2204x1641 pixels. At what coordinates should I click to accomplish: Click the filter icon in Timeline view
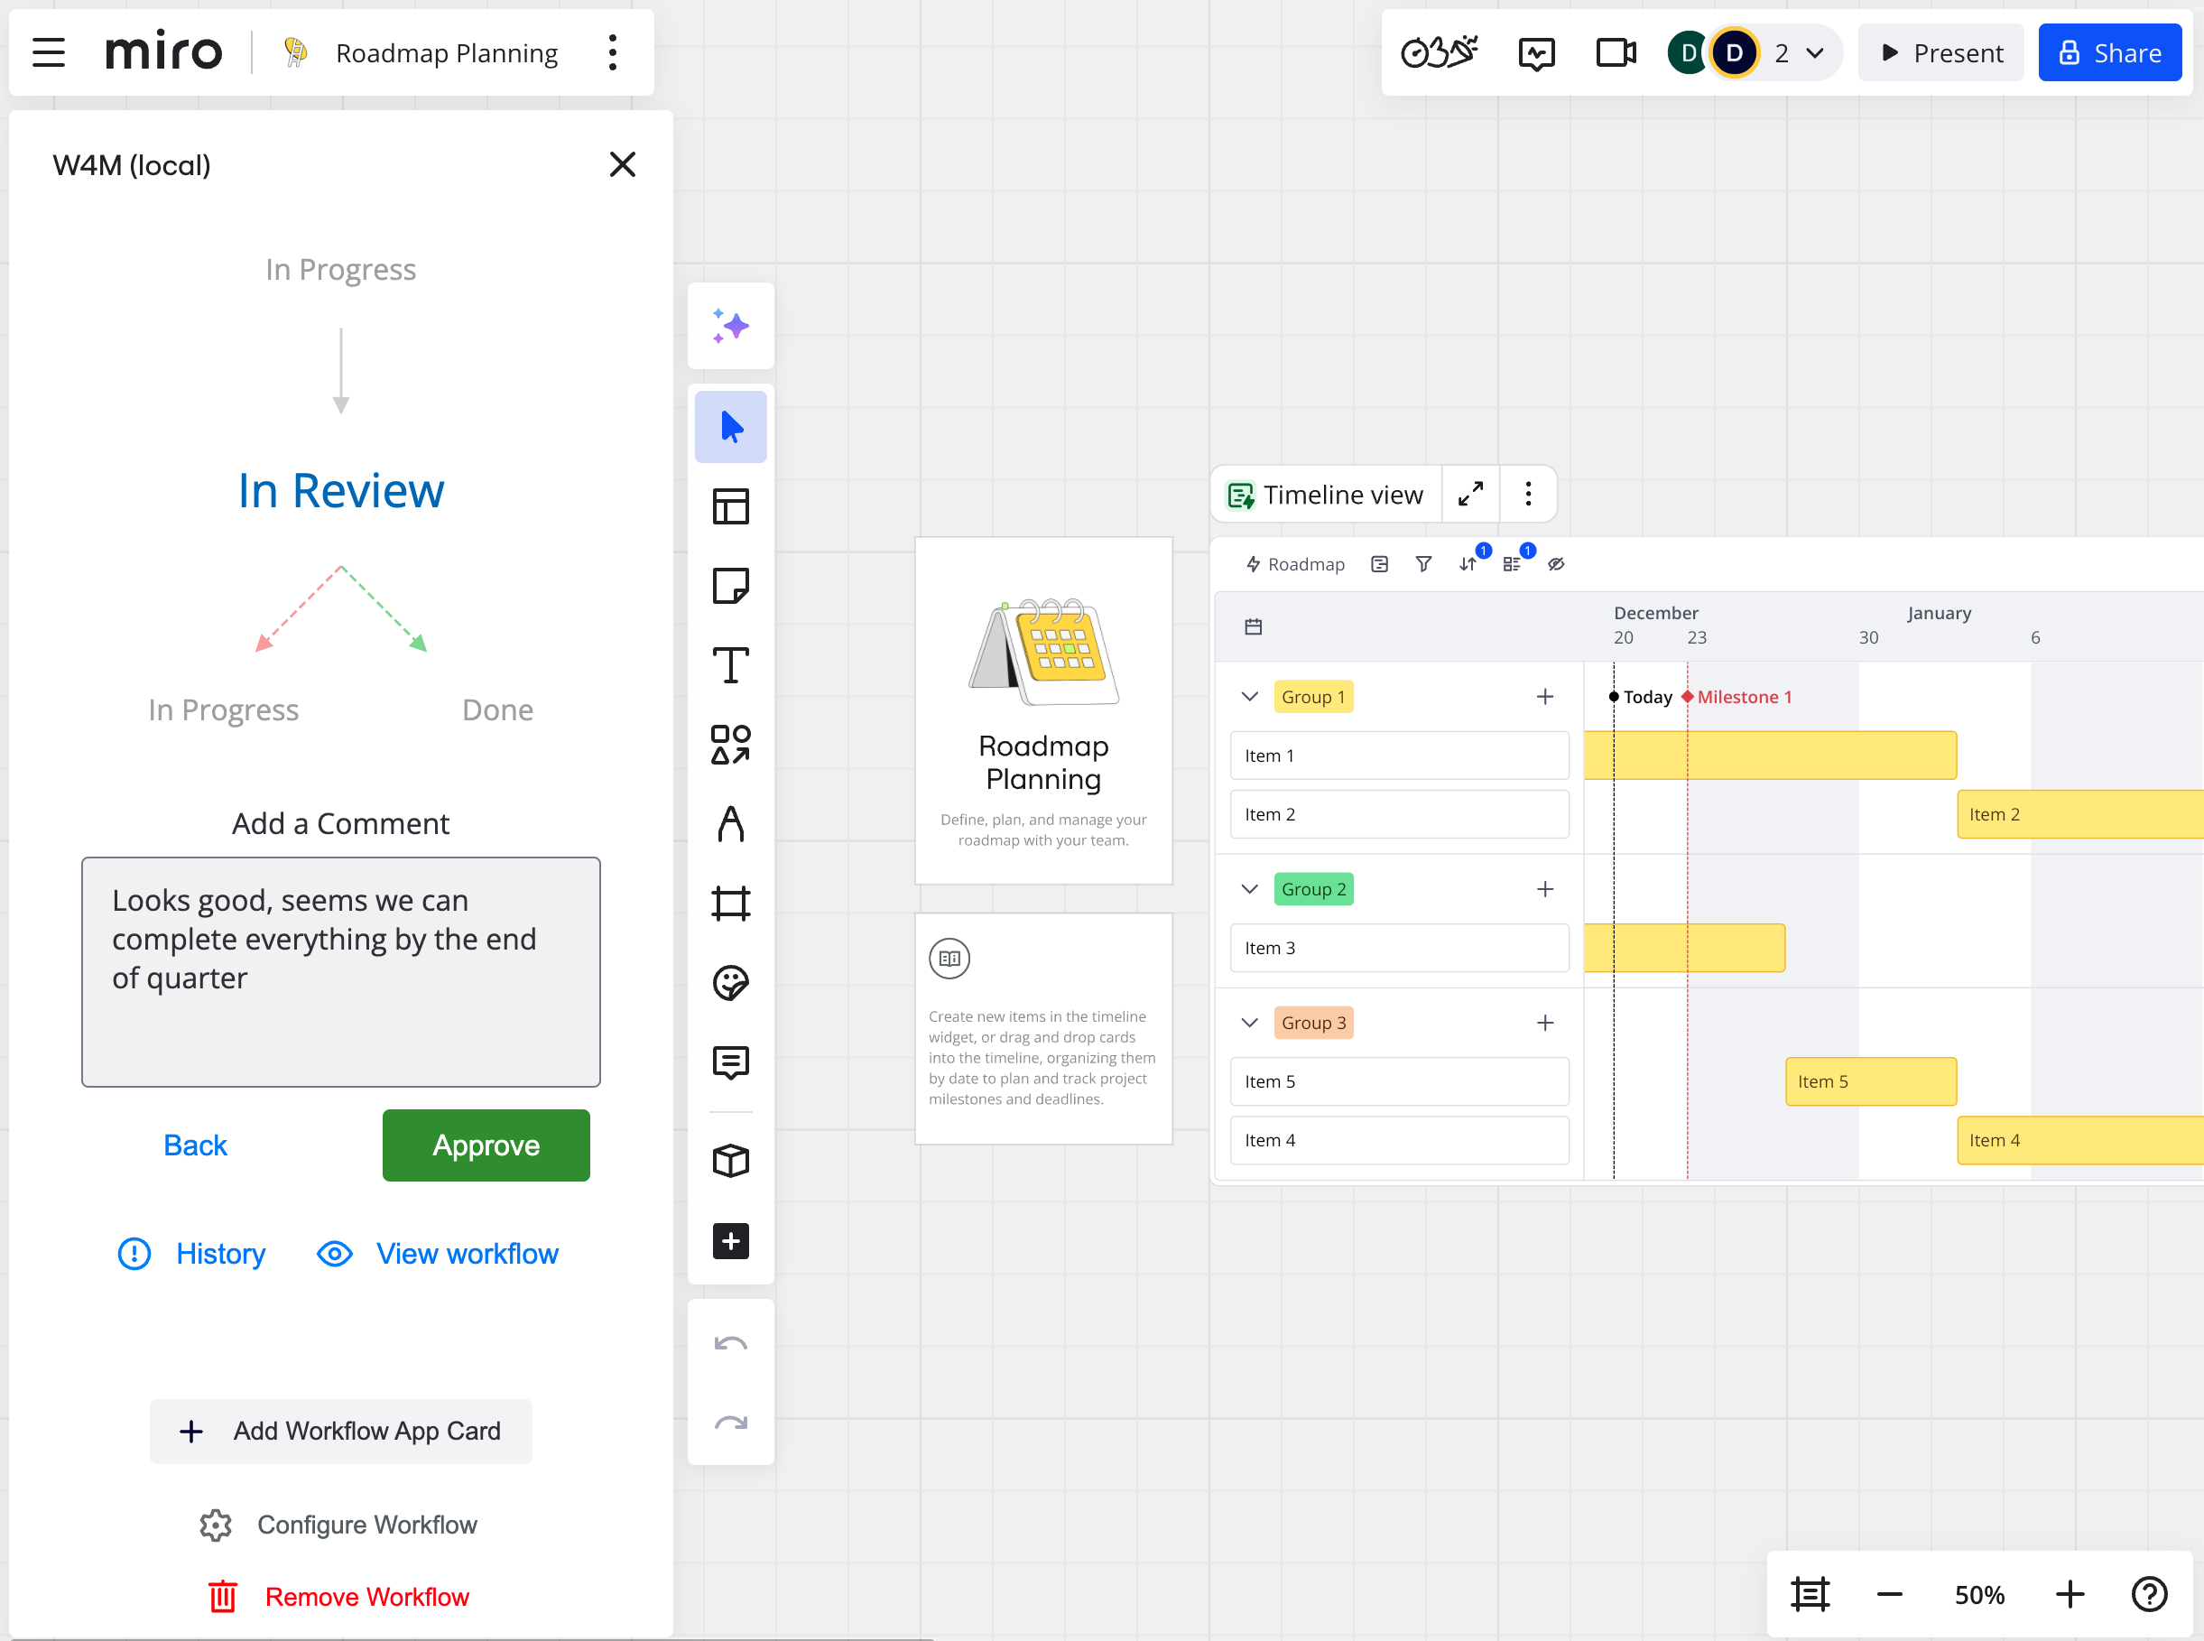(1423, 563)
